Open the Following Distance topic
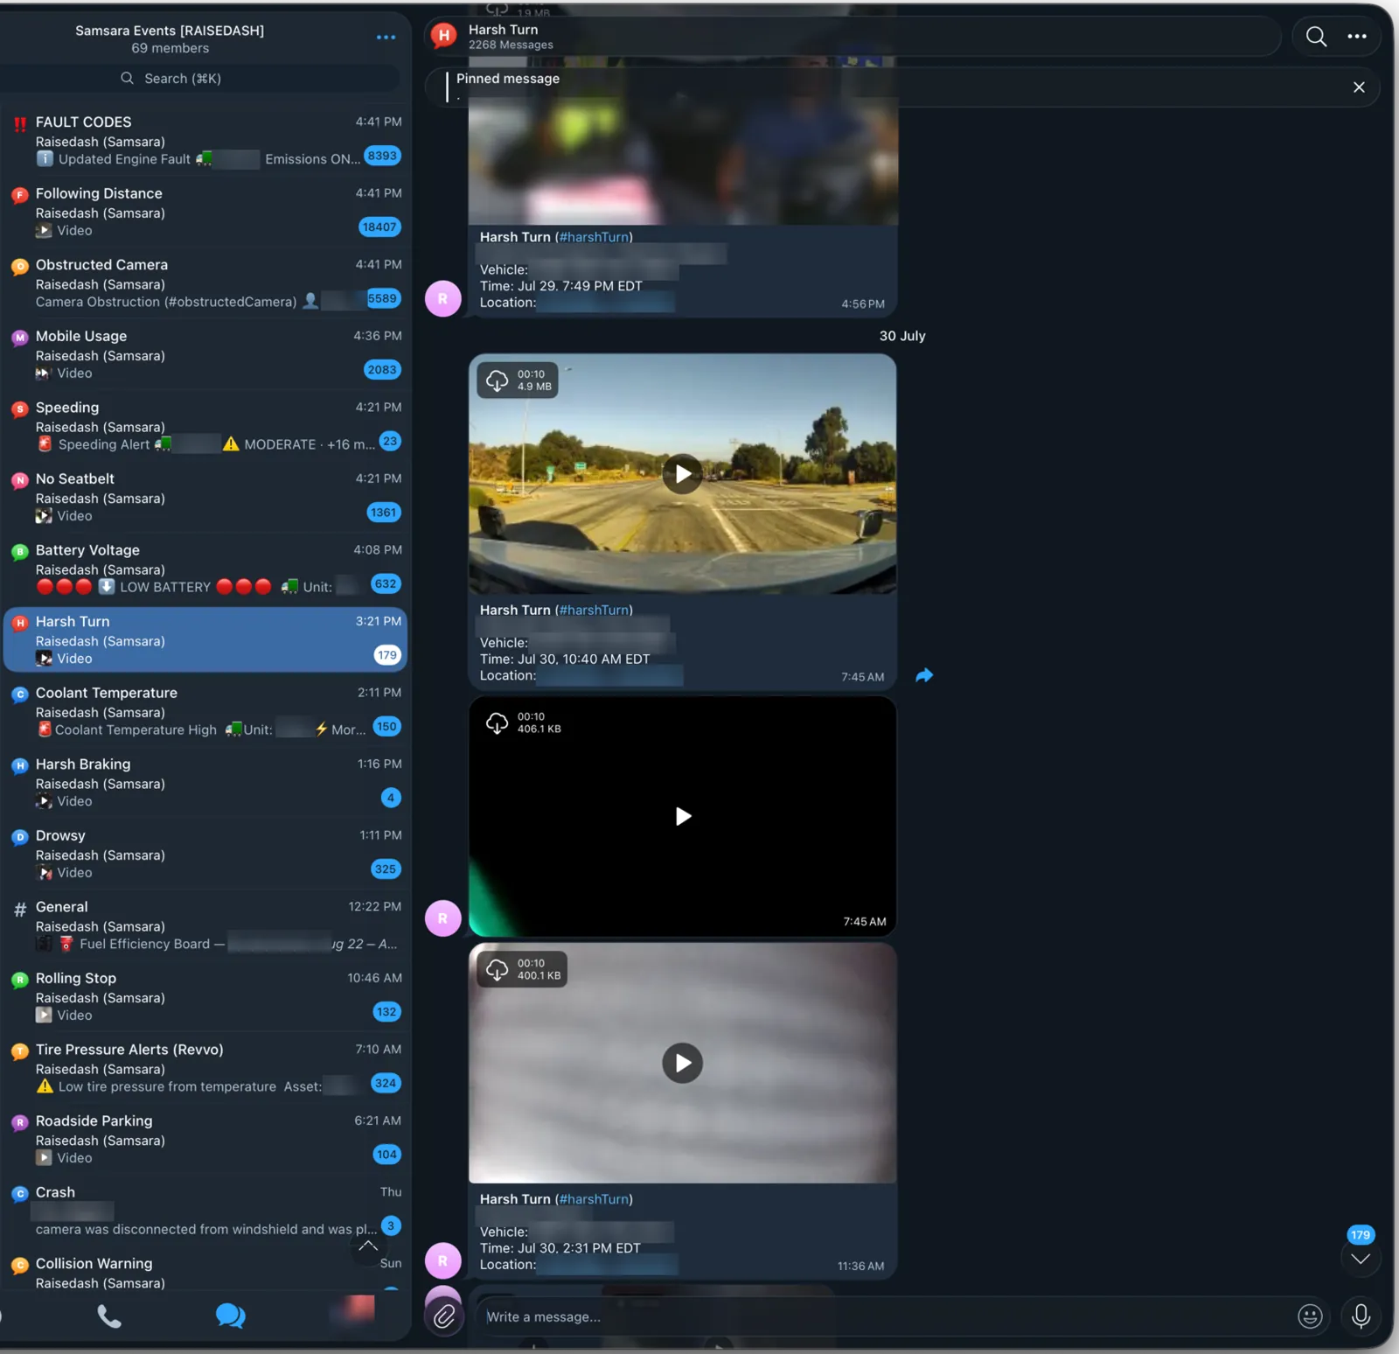Viewport: 1399px width, 1354px height. [x=205, y=212]
